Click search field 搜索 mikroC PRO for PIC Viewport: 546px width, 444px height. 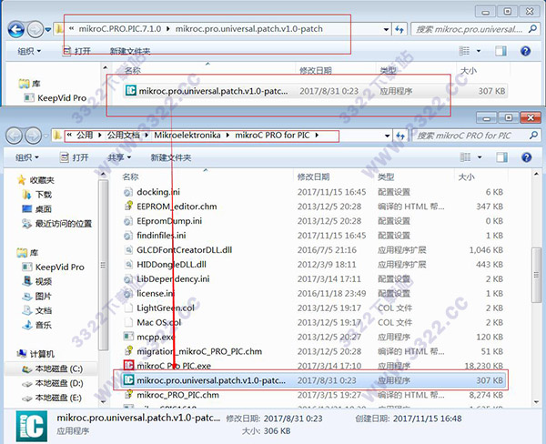point(476,136)
